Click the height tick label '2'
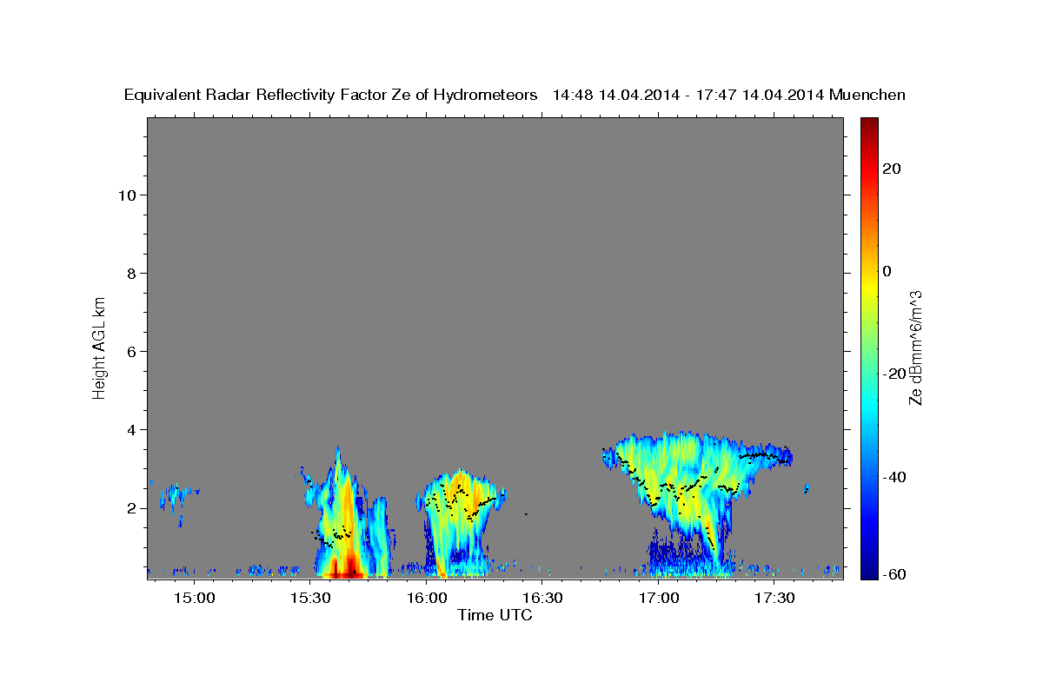 point(132,507)
